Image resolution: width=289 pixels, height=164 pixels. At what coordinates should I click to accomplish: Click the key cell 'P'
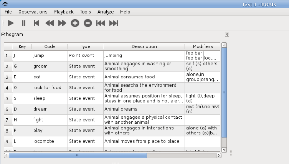pyautogui.click(x=22, y=131)
